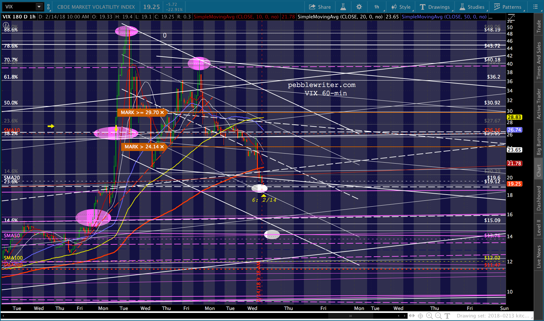The width and height of the screenshot is (544, 321).
Task: Close the MARK >= 29.70 alert
Action: 162,112
